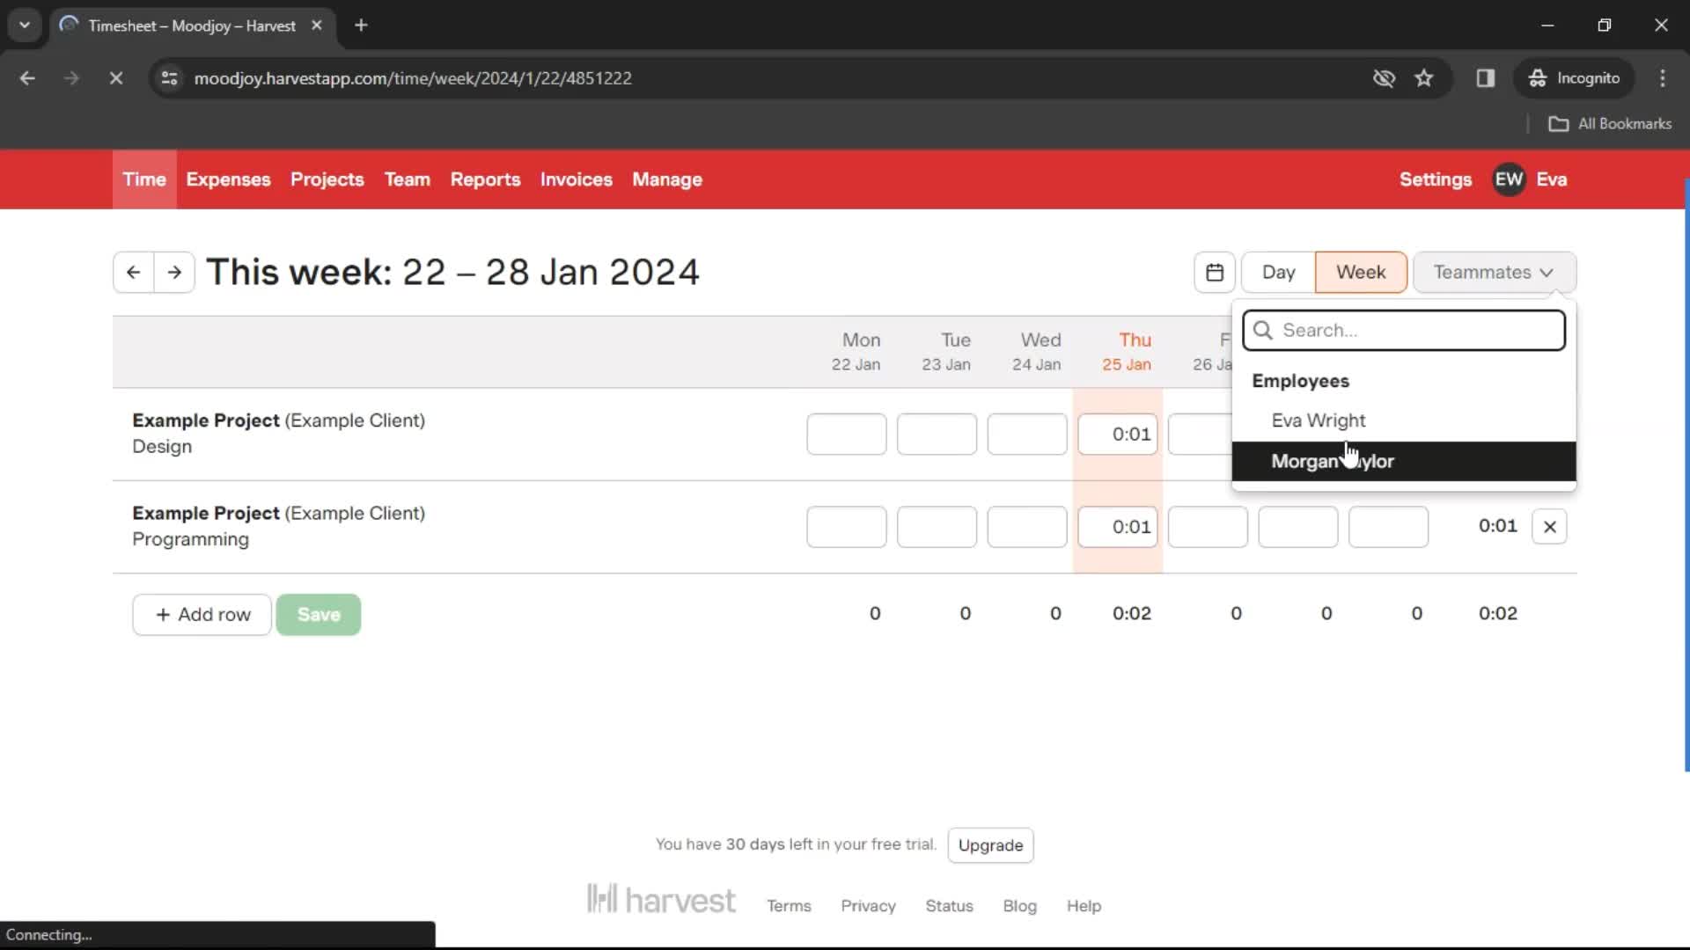The width and height of the screenshot is (1690, 950).
Task: Remove Programming row with X button
Action: point(1549,527)
